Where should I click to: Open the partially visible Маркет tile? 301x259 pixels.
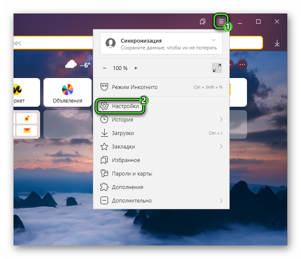(x=27, y=92)
